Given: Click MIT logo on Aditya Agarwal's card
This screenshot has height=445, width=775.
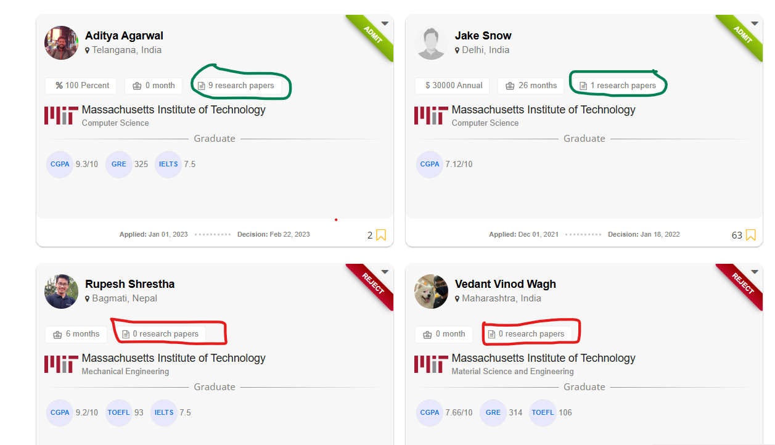Looking at the screenshot, I should (61, 115).
